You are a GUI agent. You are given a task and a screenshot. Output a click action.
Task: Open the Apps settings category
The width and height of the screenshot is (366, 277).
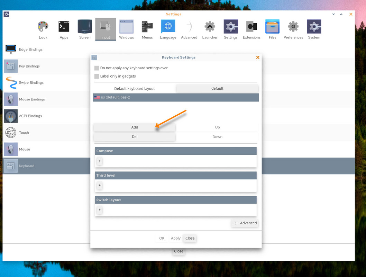tap(64, 29)
